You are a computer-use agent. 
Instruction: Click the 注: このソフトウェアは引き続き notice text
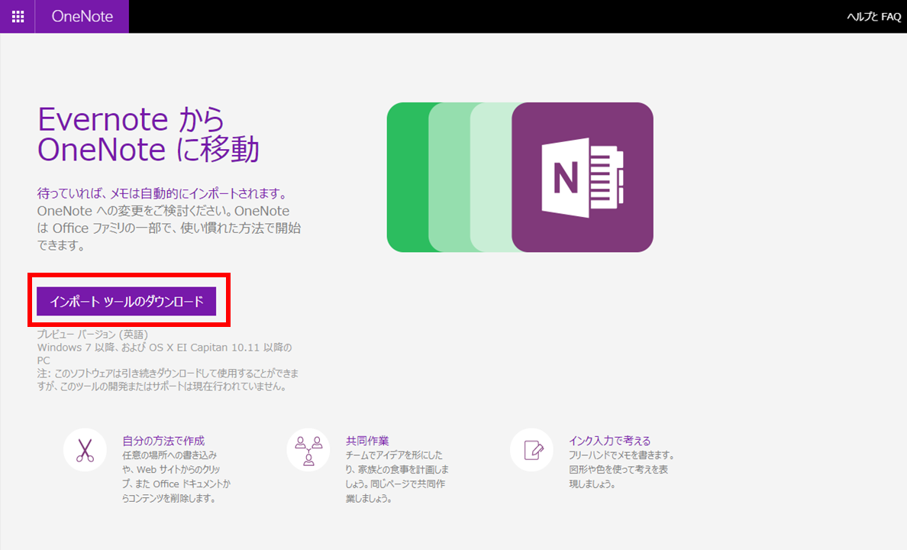pos(168,380)
